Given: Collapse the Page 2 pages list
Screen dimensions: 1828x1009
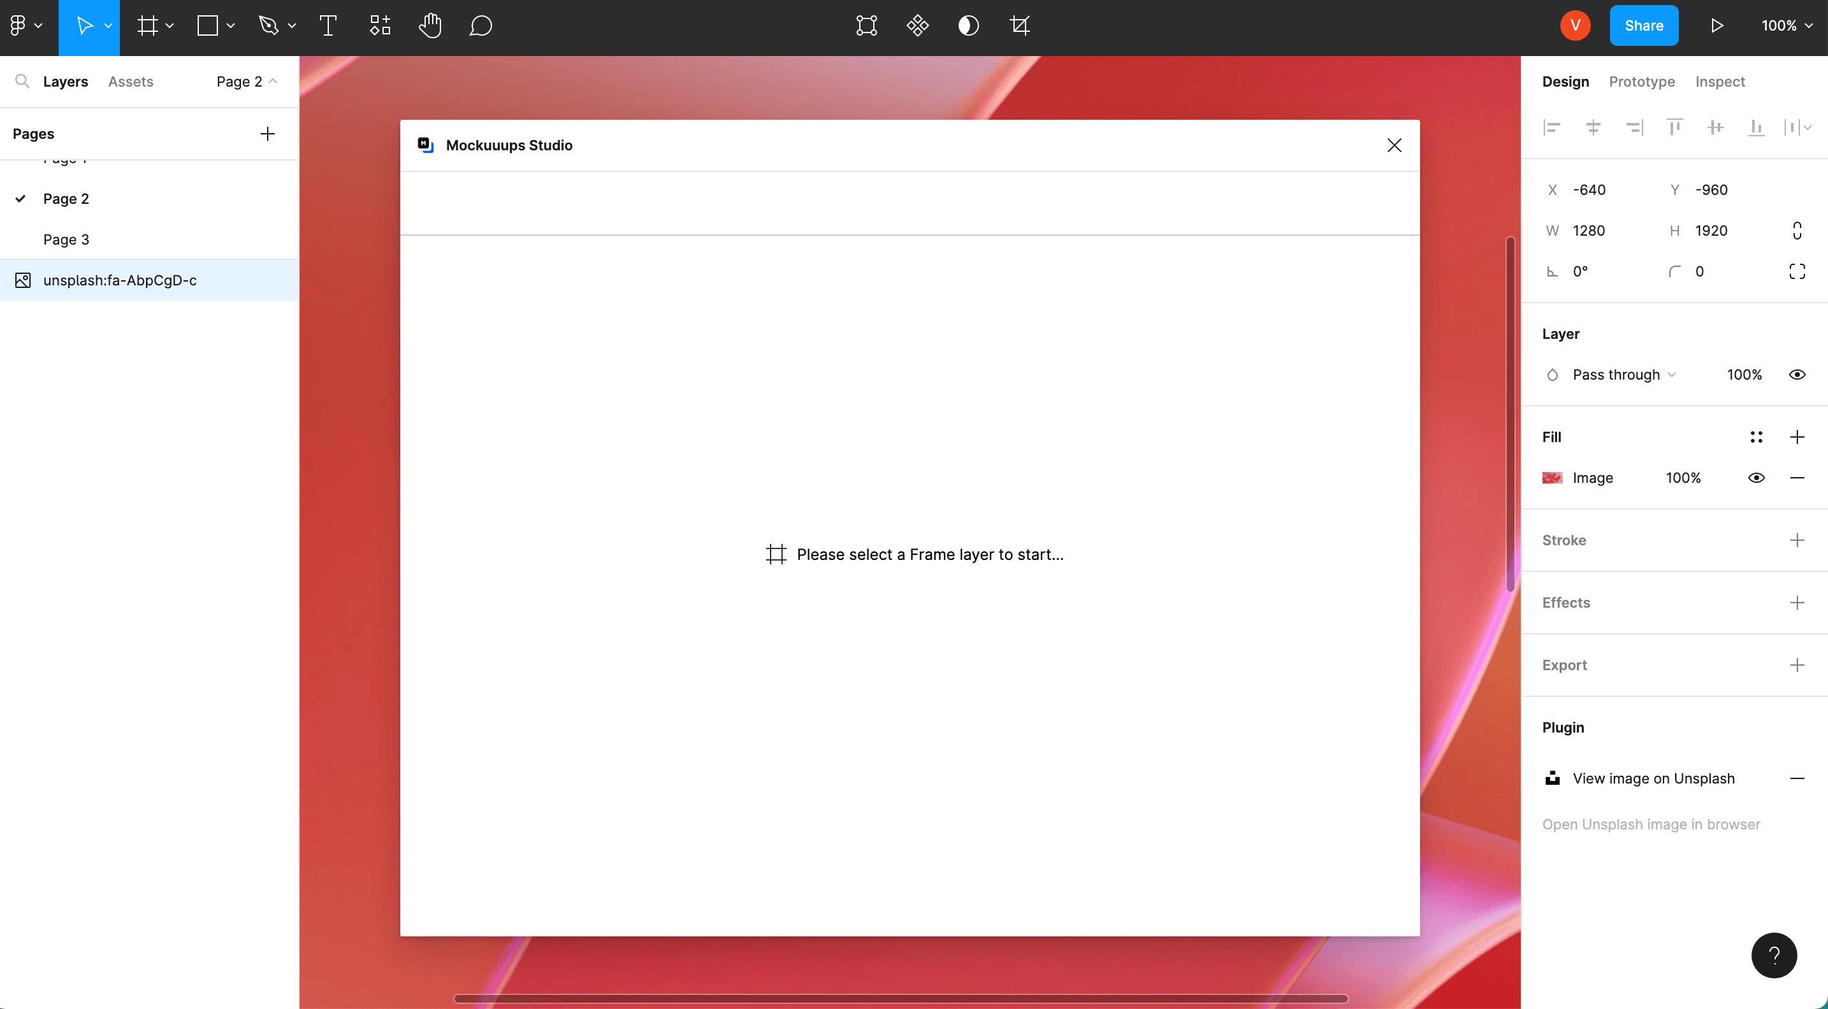Looking at the screenshot, I should (x=246, y=82).
